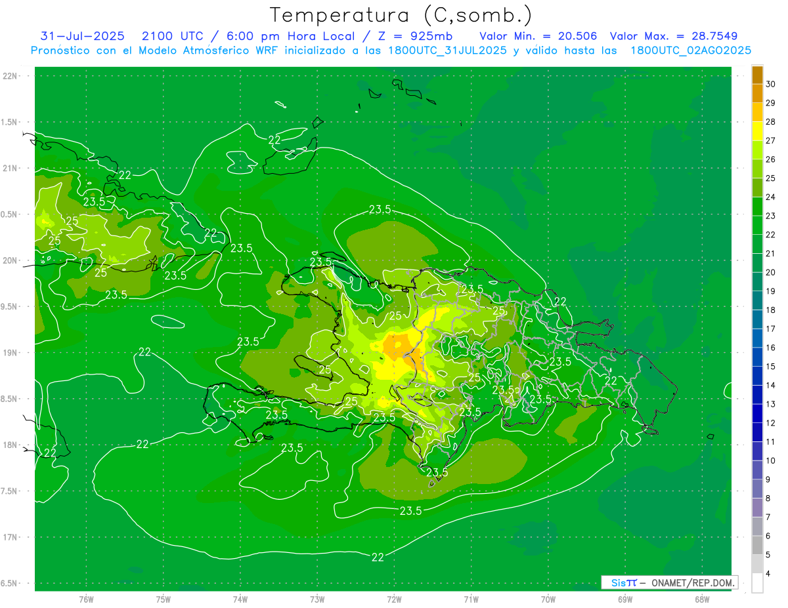Image resolution: width=788 pixels, height=608 pixels.
Task: Click the '18N' latitude axis label
Action: (x=11, y=445)
